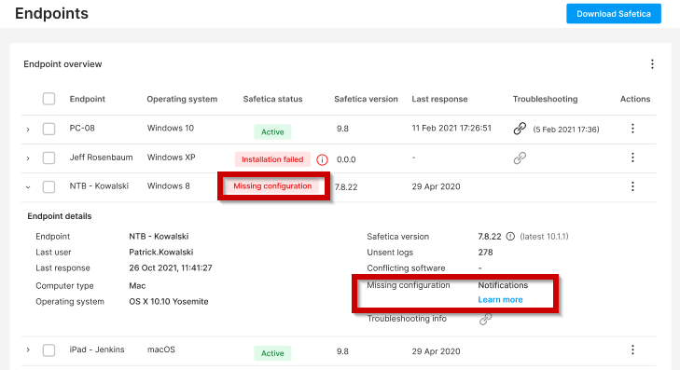The height and width of the screenshot is (370, 680).
Task: Click the Missing configuration status badge
Action: 272,185
